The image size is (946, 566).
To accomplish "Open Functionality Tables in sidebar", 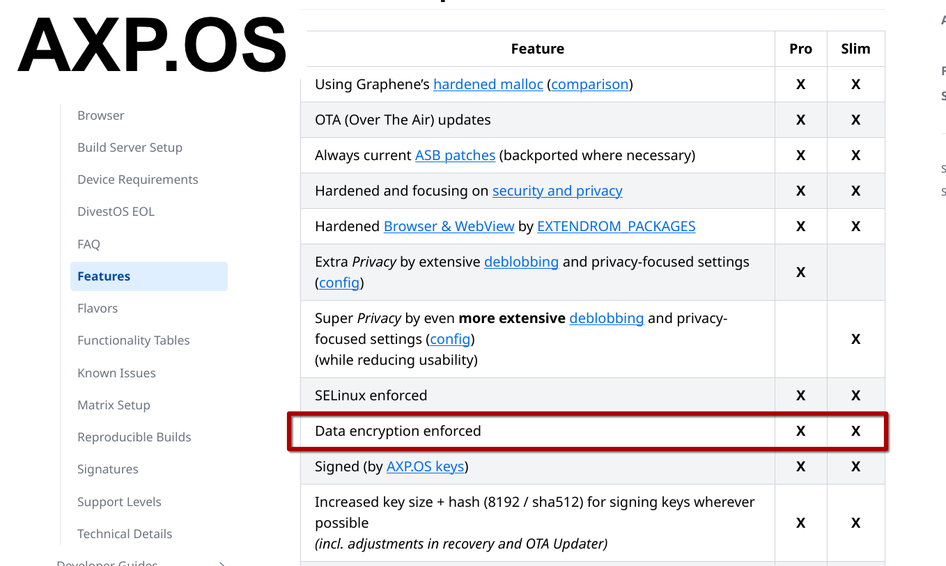I will (133, 340).
